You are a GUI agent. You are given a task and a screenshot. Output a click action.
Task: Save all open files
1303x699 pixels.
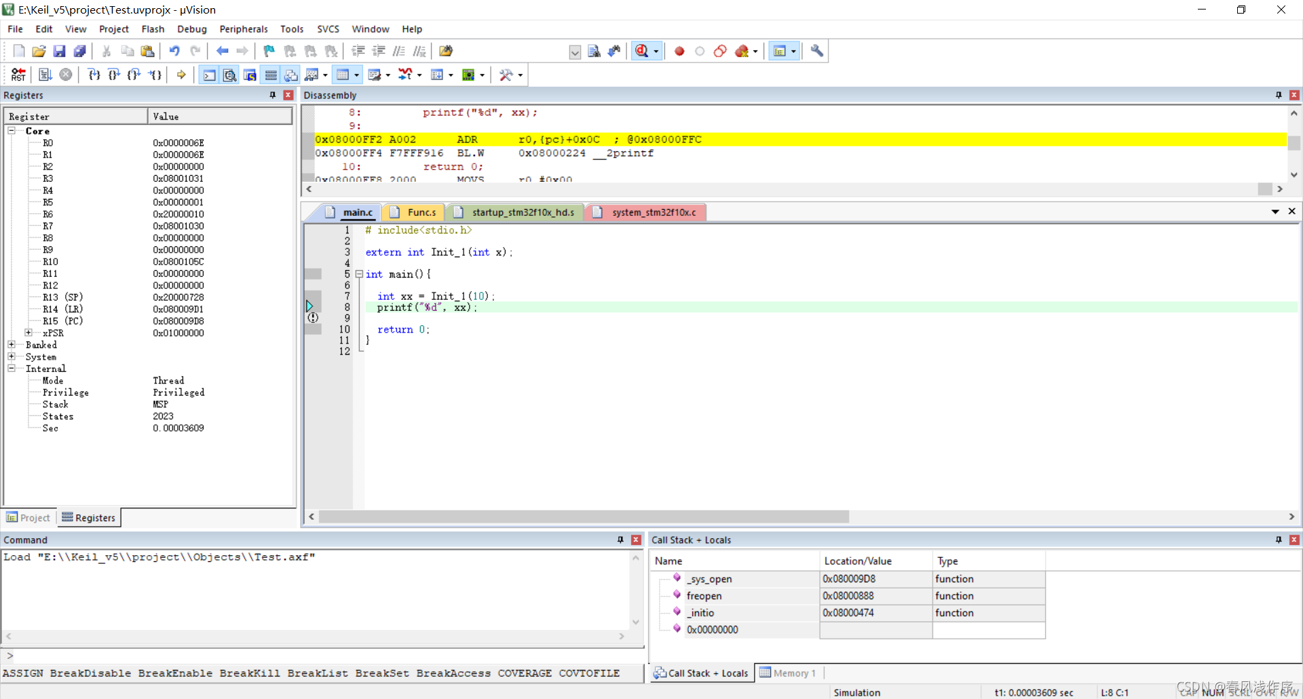pyautogui.click(x=79, y=51)
